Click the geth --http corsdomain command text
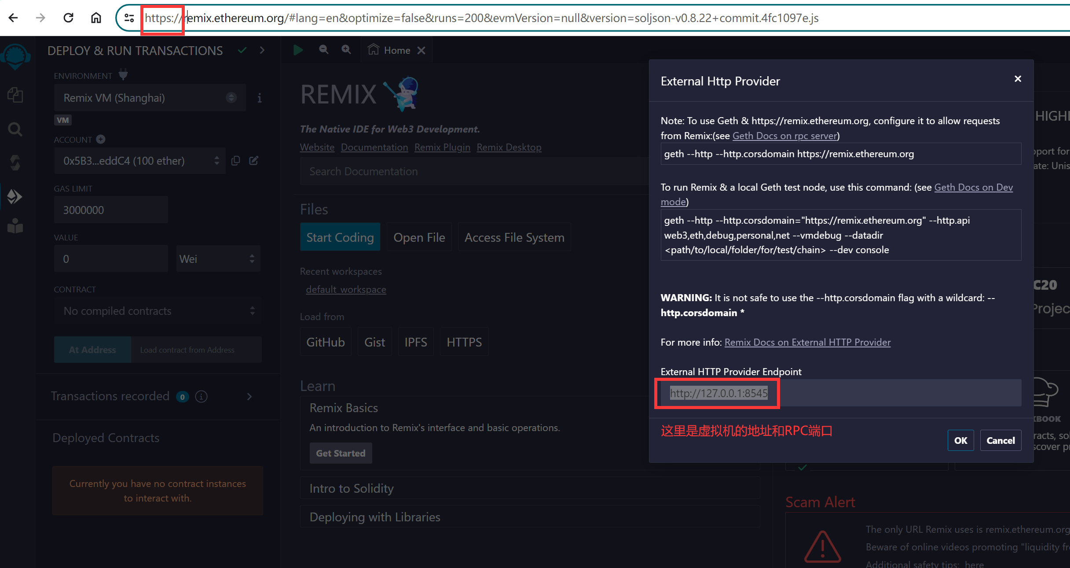Viewport: 1070px width, 568px height. 789,154
